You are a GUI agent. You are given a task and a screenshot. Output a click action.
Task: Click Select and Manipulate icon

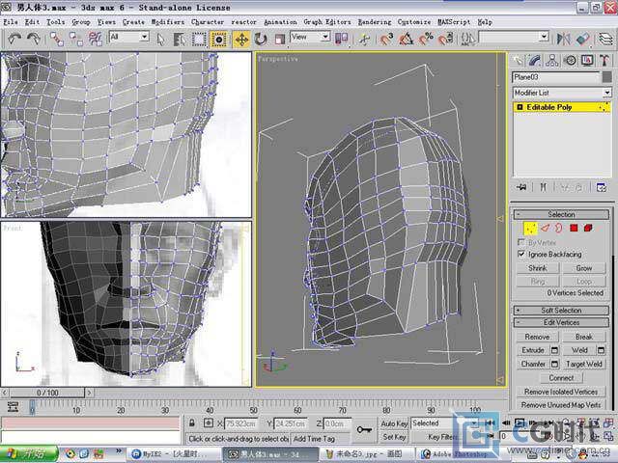coord(365,39)
